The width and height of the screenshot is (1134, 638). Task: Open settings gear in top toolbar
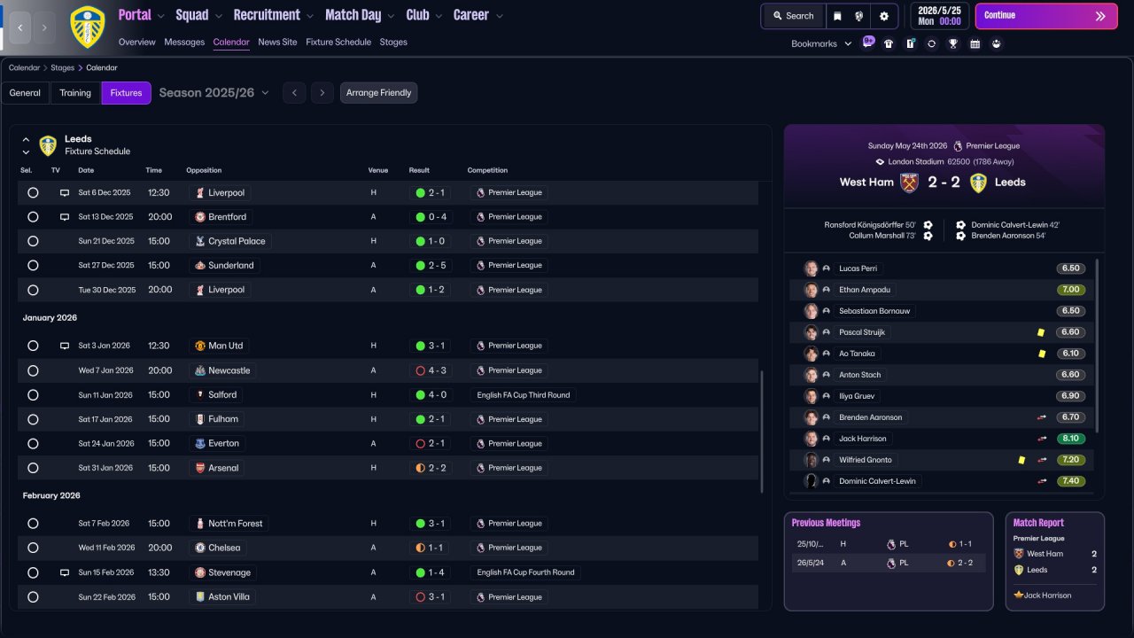click(883, 16)
